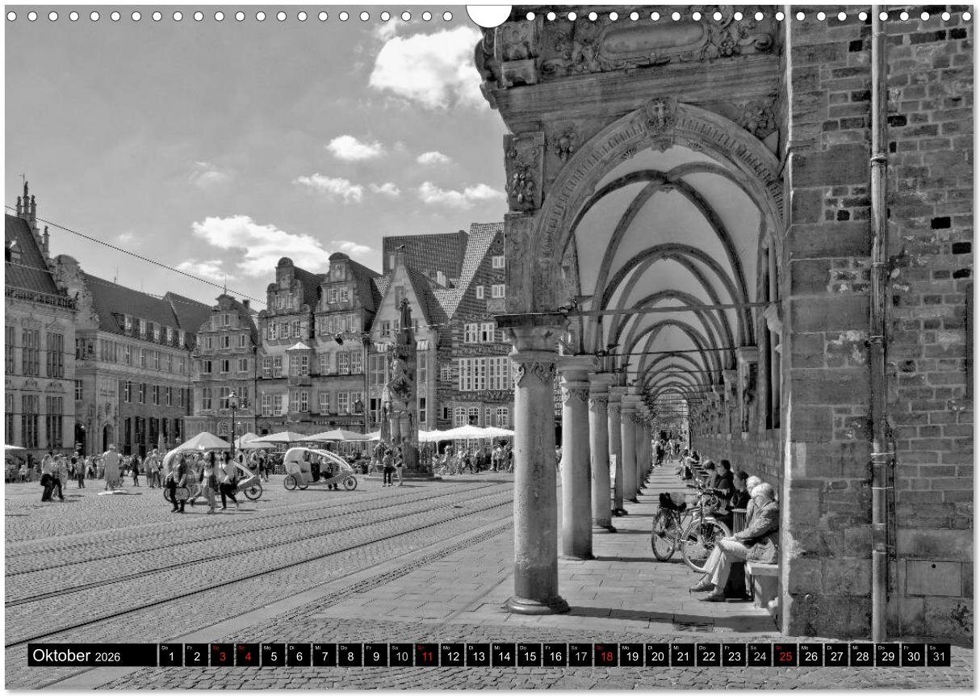
Task: Select day 8 in the calendar strip
Action: [350, 655]
